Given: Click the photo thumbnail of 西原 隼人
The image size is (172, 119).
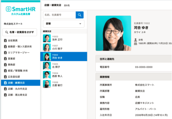Looking at the screenshot, I should click(47, 75).
